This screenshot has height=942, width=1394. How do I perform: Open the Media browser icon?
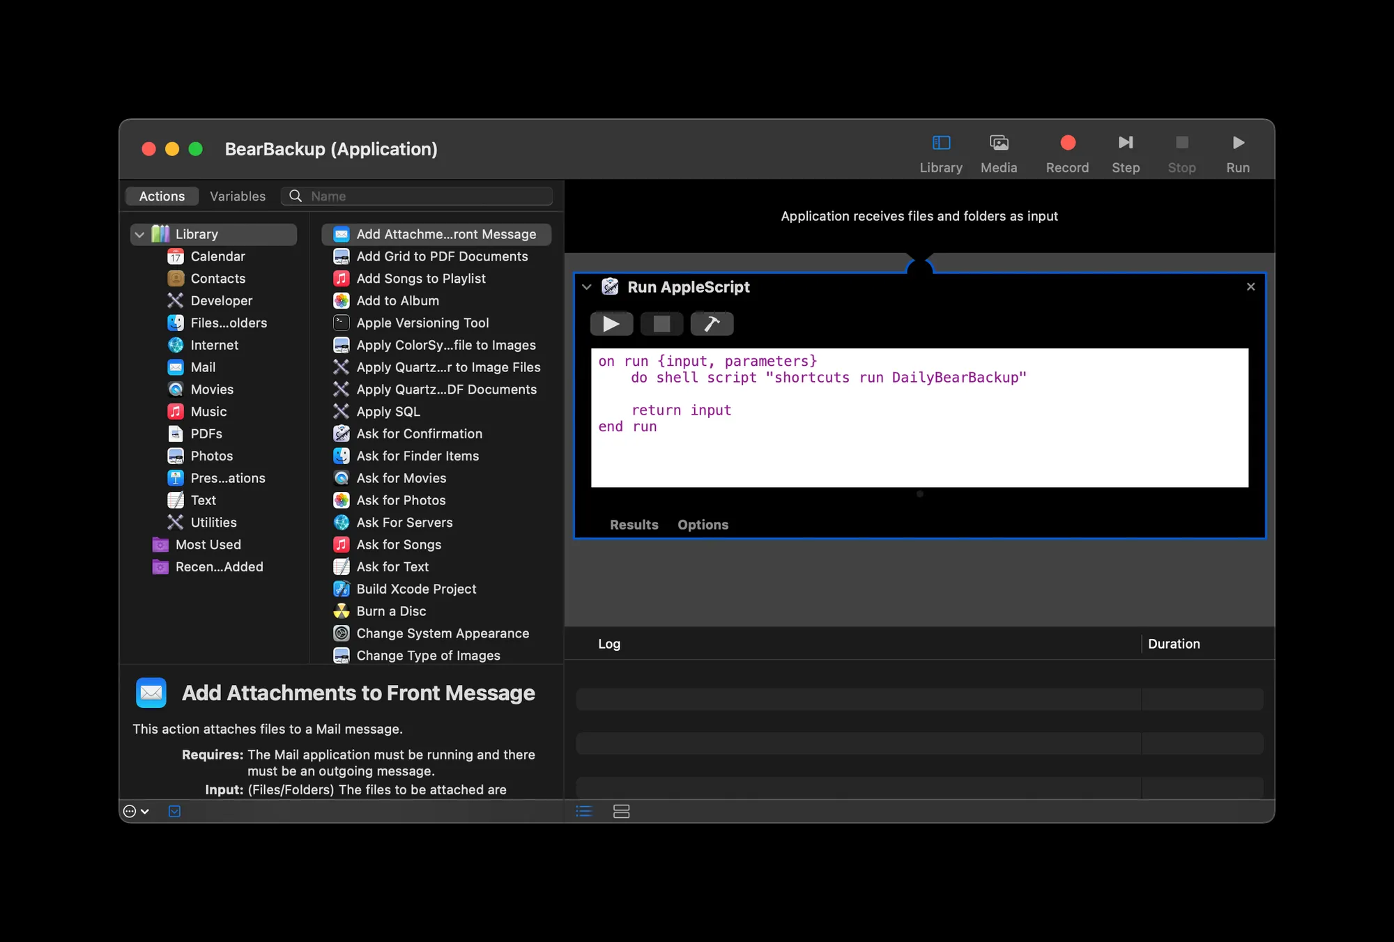click(999, 143)
